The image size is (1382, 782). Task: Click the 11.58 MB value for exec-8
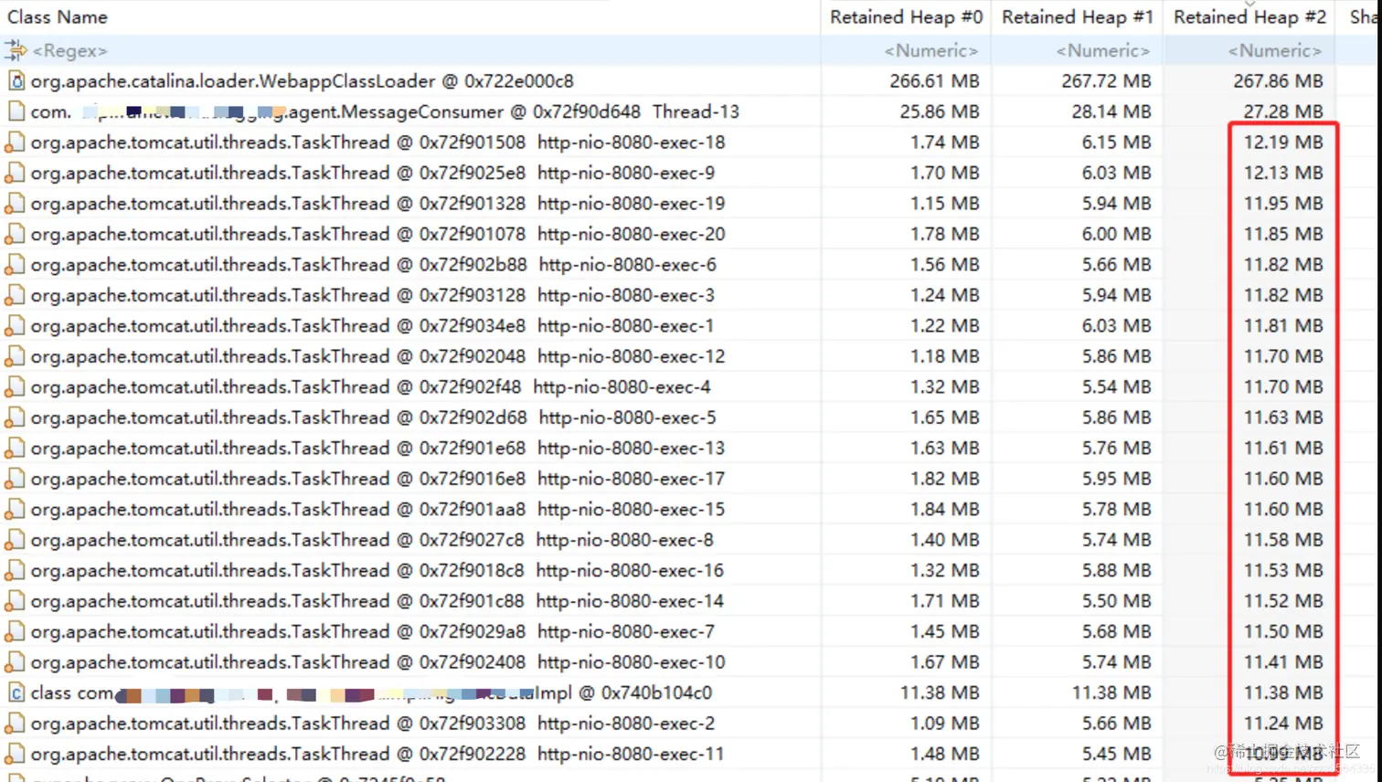[1283, 540]
